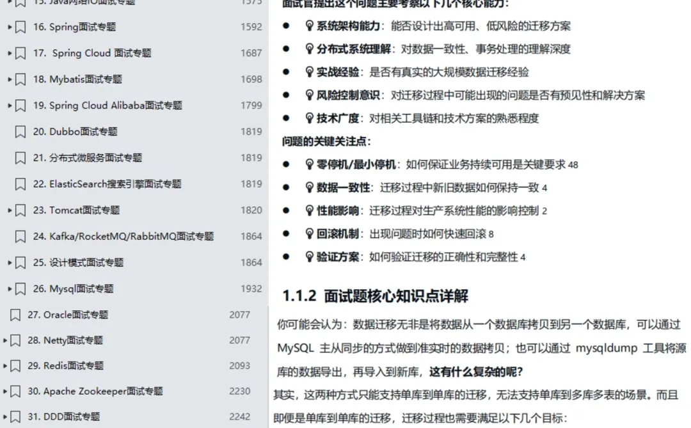Open the 28. Netty面试专题 bookmark

(x=70, y=339)
